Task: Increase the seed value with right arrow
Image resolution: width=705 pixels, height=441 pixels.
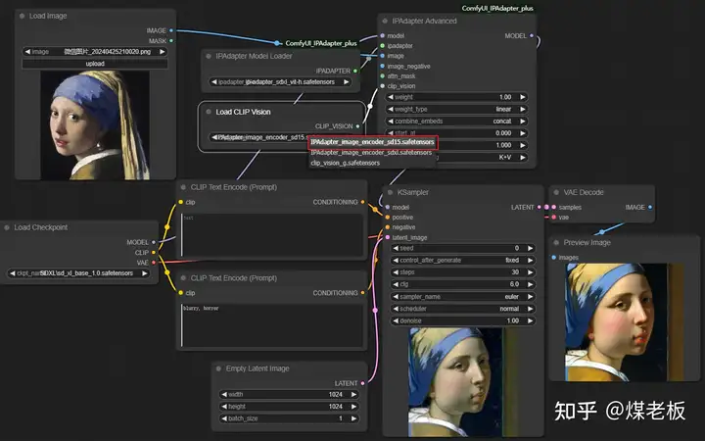Action: 531,248
